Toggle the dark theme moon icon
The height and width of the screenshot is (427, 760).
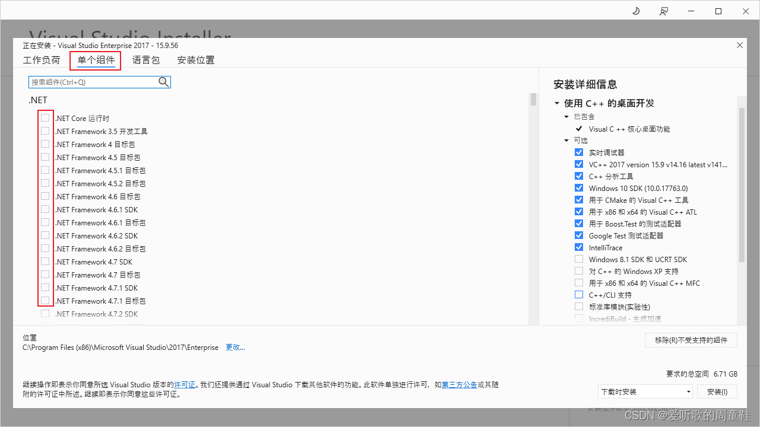(x=635, y=11)
